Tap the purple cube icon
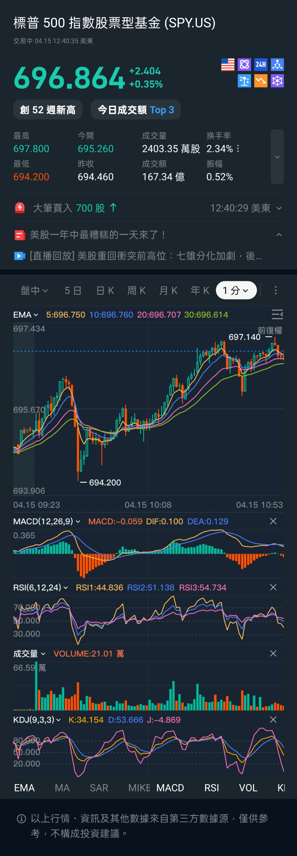The height and width of the screenshot is (856, 297). (277, 81)
